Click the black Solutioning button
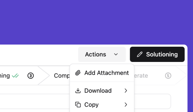 click(157, 54)
